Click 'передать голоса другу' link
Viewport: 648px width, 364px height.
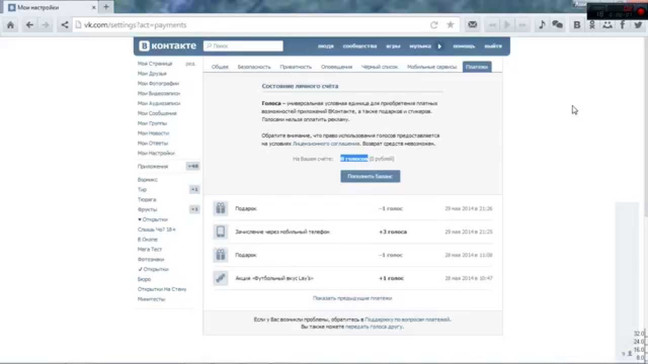pyautogui.click(x=374, y=327)
